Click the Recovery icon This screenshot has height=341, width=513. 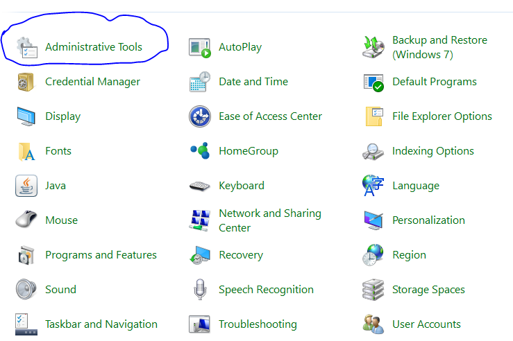pos(200,256)
